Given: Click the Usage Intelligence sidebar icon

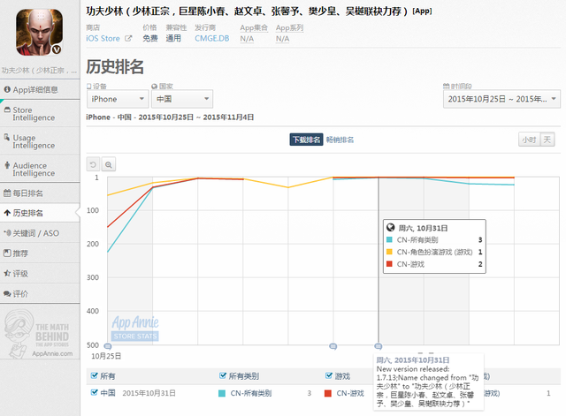Looking at the screenshot, I should pos(7,138).
